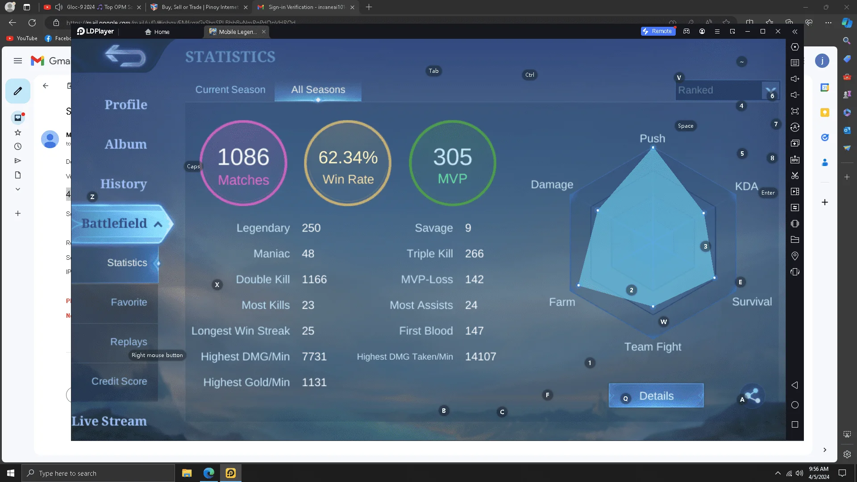This screenshot has width=857, height=482.
Task: Open LDPlayer video recorder icon
Action: click(795, 191)
